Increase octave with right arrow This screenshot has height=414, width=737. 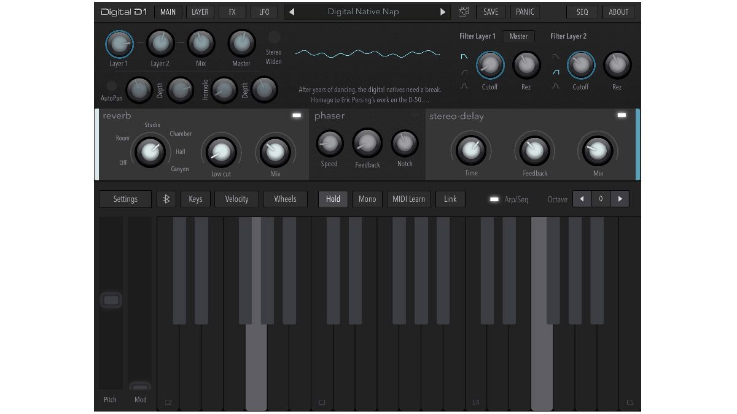[x=620, y=199]
